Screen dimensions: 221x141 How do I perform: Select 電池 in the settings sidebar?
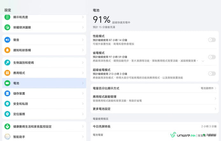44,83
